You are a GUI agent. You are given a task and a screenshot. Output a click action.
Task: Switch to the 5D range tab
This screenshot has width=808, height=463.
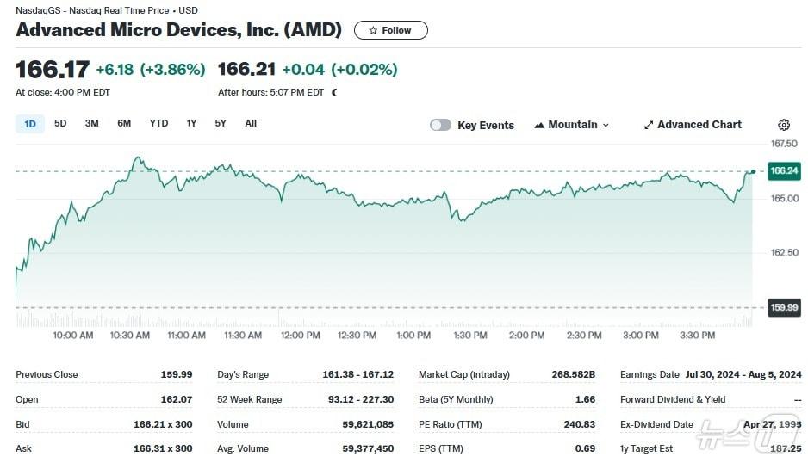tap(60, 123)
